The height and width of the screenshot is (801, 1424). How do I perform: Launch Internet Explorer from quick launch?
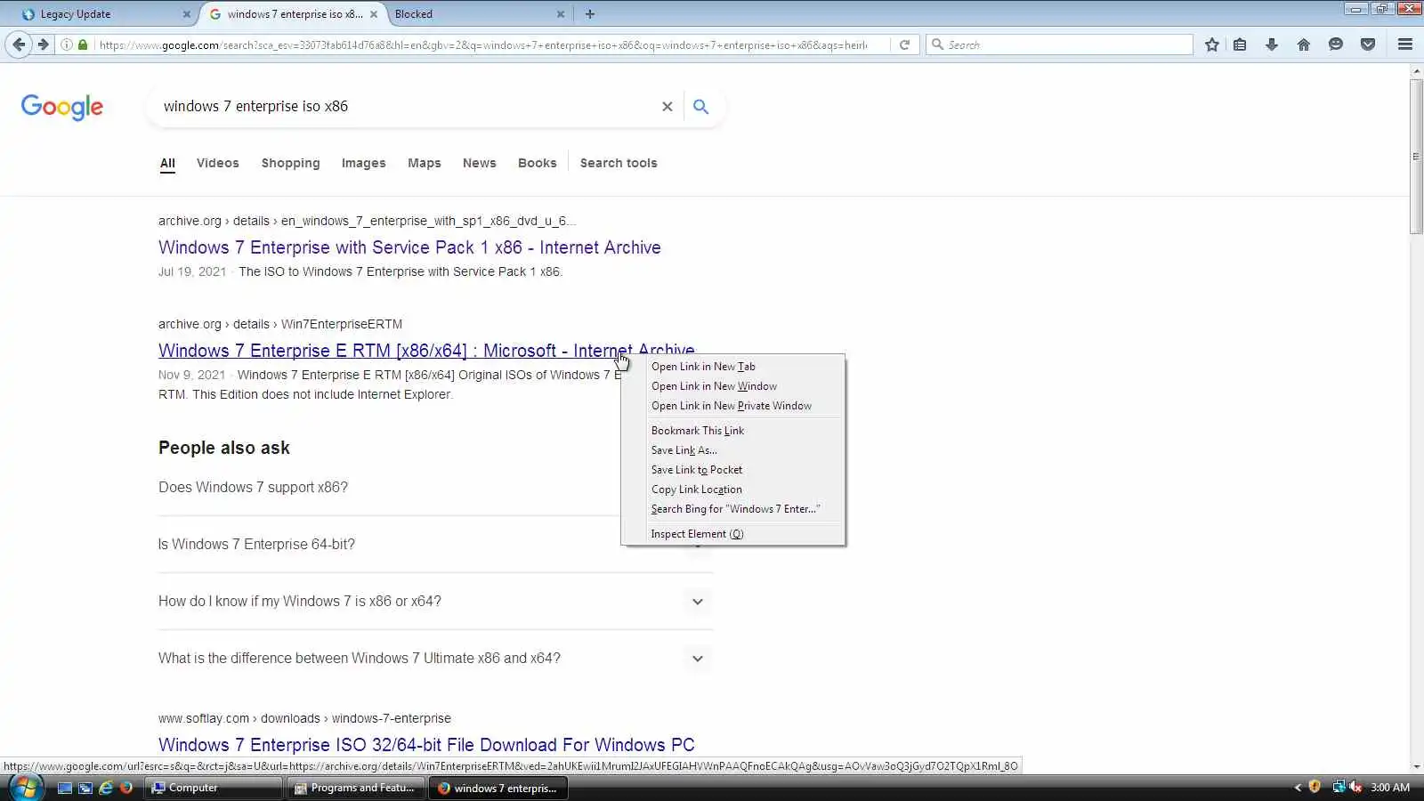(x=106, y=788)
